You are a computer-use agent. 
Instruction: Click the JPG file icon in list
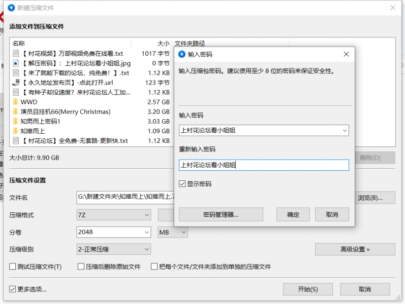[15, 63]
